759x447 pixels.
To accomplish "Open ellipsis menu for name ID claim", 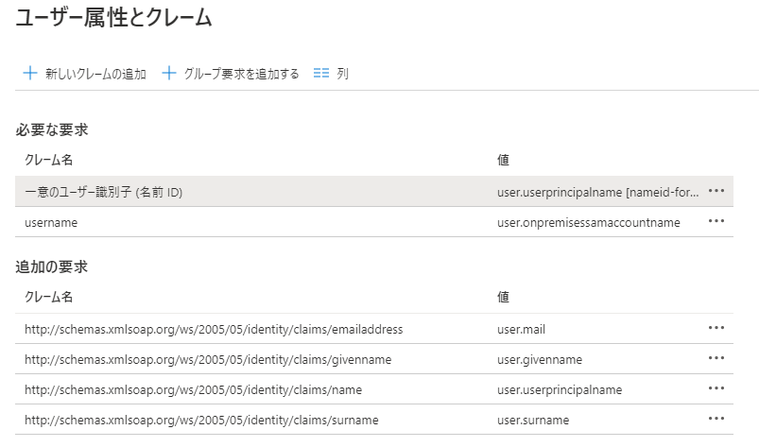I will coord(716,191).
